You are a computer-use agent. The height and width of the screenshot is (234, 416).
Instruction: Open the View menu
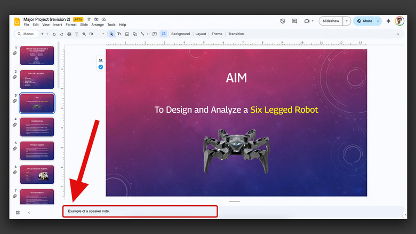46,25
